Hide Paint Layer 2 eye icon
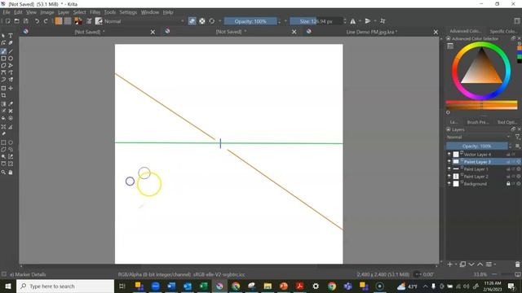Viewport: 522px width, 293px height. (x=449, y=176)
